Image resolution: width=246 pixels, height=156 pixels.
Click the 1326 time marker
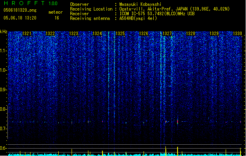click(x=144, y=34)
